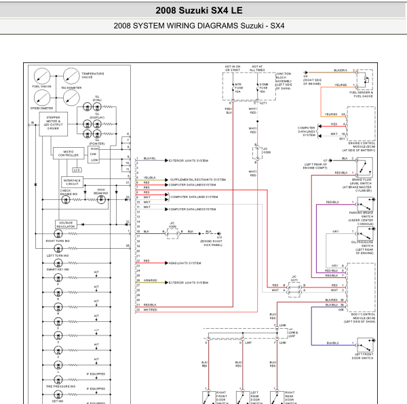The width and height of the screenshot is (407, 404).
Task: Select the J/C G309 junction connector
Action: (172, 234)
